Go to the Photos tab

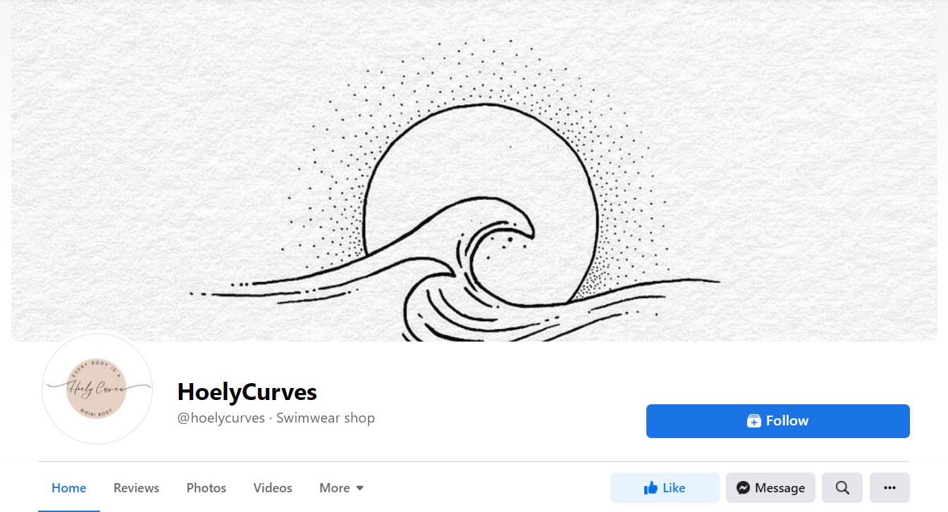(206, 488)
